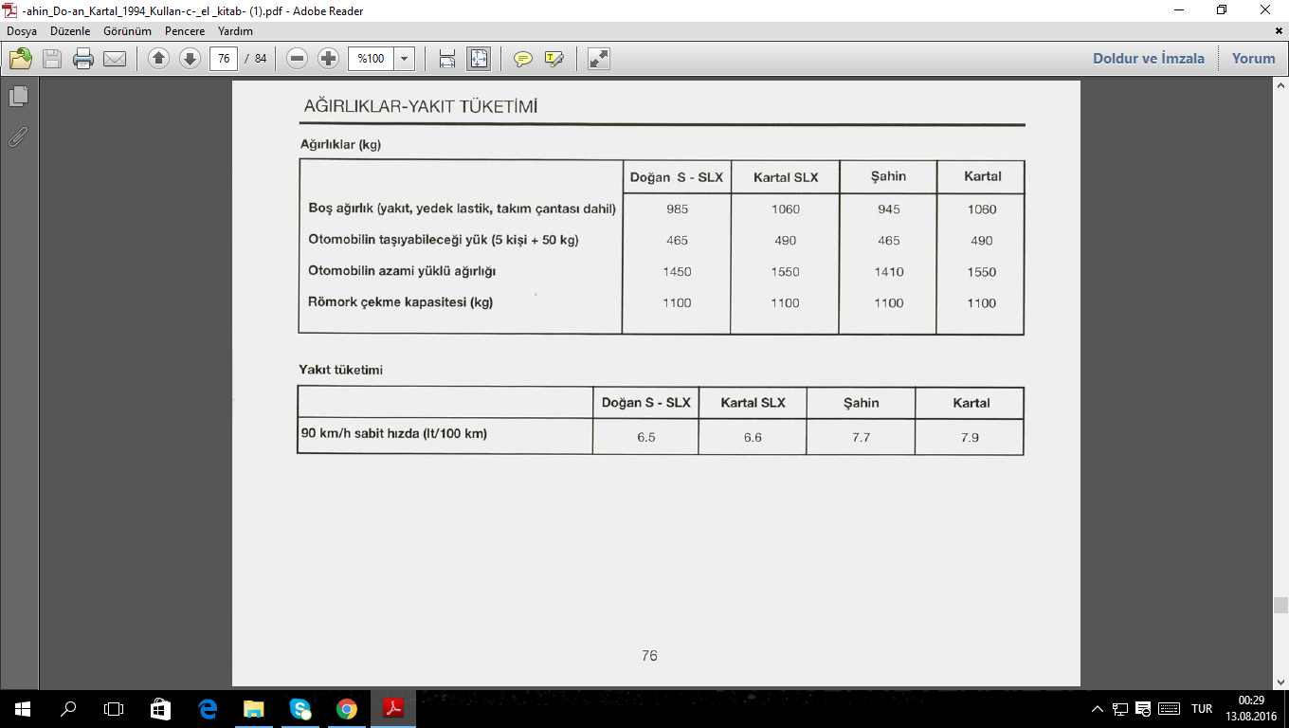Click the Open file folder icon

pos(21,59)
